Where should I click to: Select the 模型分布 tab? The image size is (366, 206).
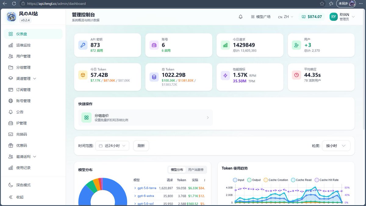[177, 170]
